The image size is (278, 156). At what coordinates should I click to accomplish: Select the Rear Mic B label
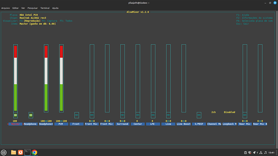pos(260,124)
